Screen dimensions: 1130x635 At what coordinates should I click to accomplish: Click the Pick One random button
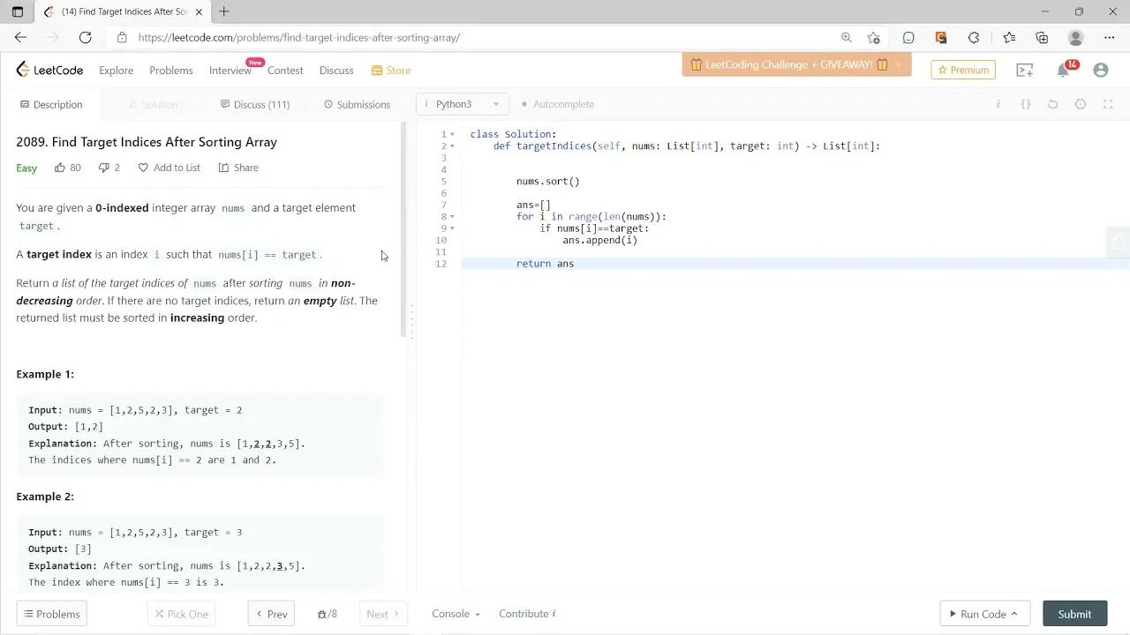tap(181, 614)
